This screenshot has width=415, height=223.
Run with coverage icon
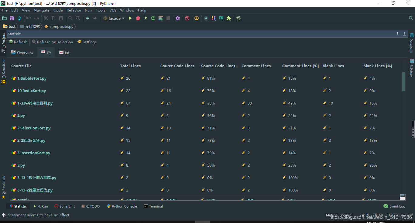coord(146,18)
